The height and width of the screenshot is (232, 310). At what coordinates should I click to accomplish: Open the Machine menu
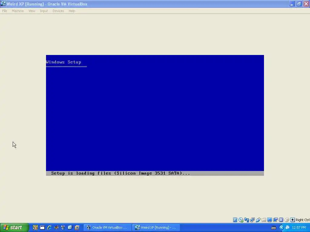(x=18, y=11)
